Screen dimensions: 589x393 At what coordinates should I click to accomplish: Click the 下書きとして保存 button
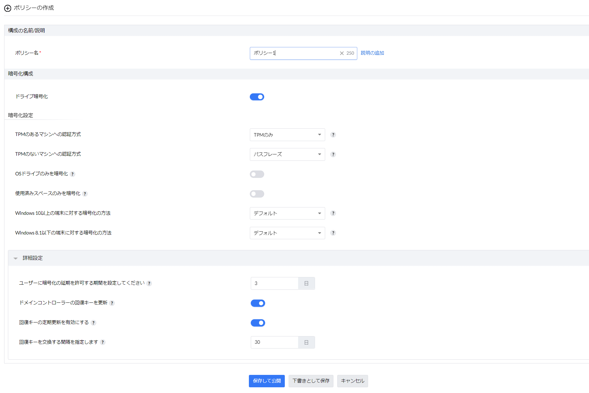(311, 381)
